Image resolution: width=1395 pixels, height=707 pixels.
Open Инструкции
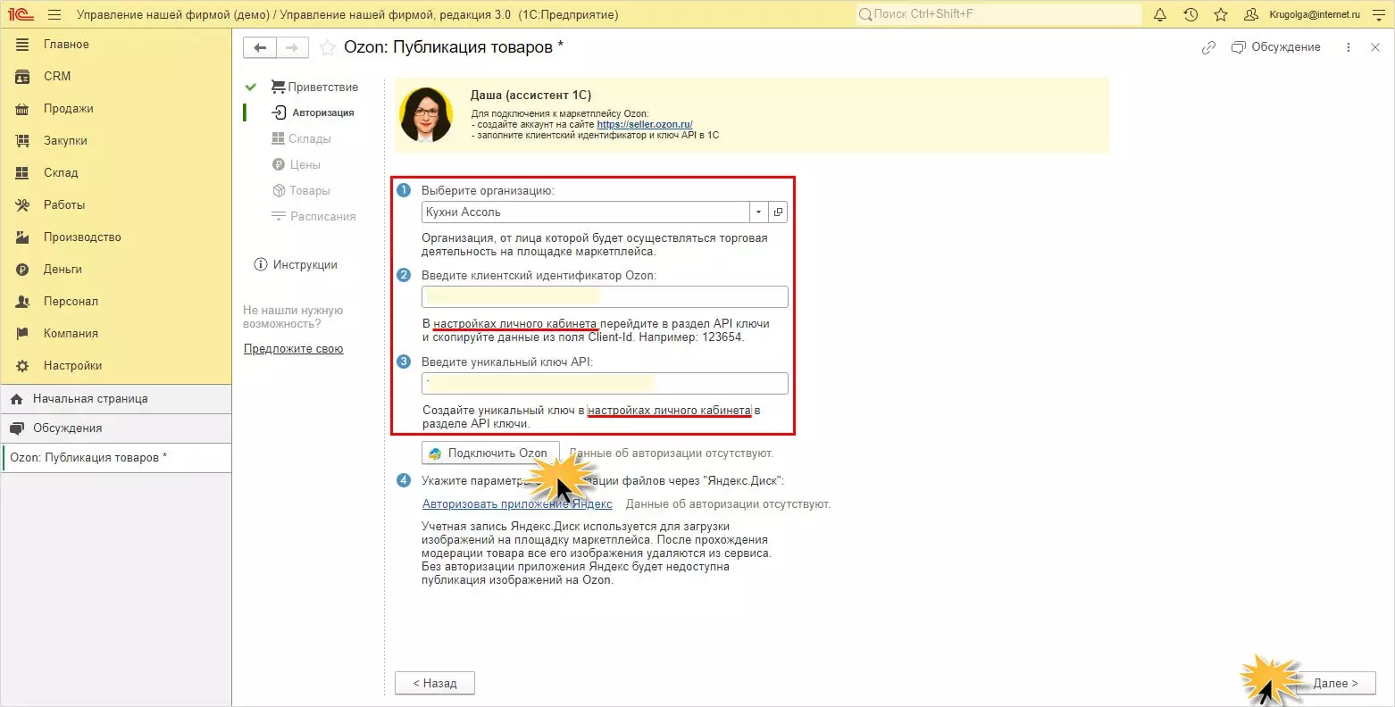point(296,264)
